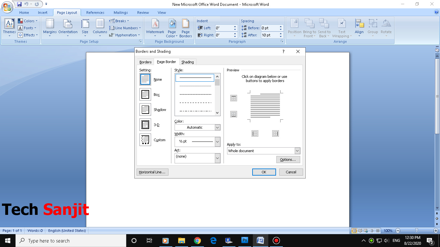
Task: Toggle top border in preview
Action: [234, 98]
